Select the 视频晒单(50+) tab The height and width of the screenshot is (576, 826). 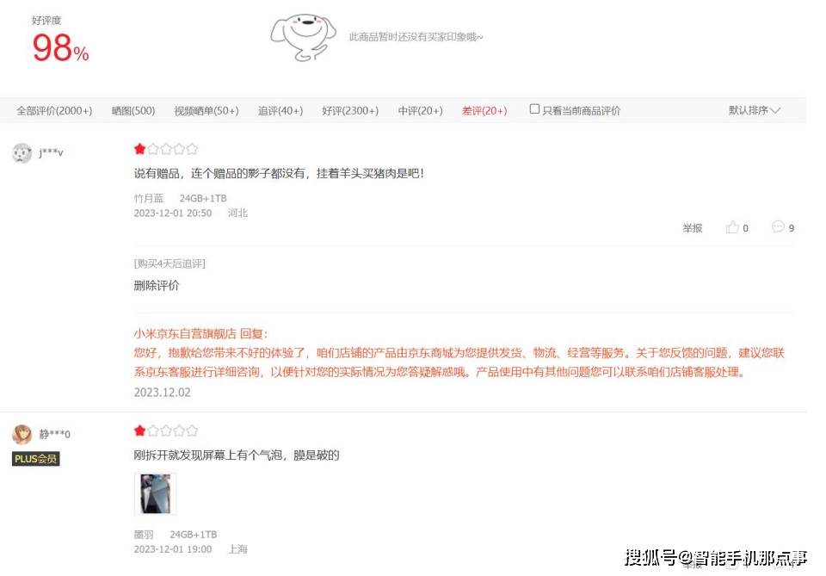(206, 111)
